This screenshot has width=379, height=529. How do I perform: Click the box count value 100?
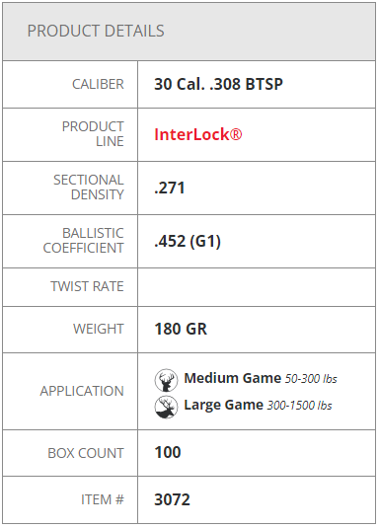[x=168, y=452]
